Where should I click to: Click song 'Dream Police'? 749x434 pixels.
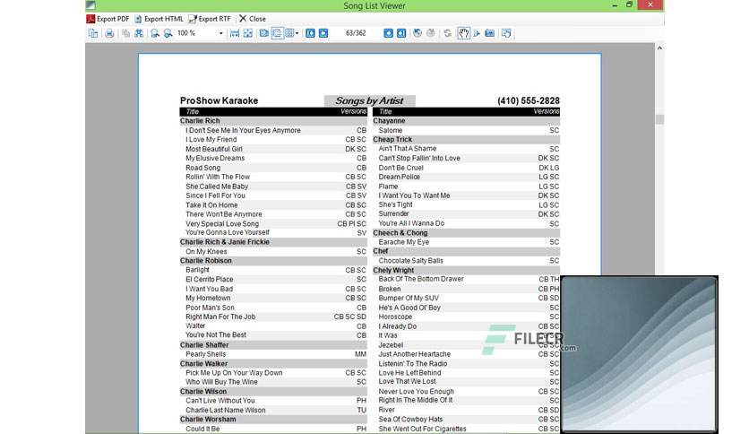coord(399,177)
